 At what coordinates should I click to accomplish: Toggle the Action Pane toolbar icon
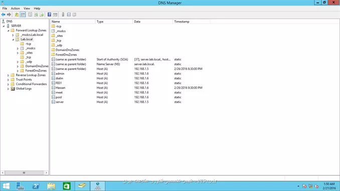click(x=55, y=14)
